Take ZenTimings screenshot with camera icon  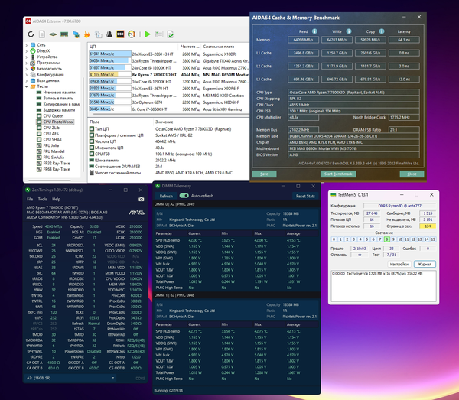(x=141, y=199)
